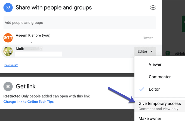The image size is (185, 121).
Task: Click the gray Get link chain icon
Action: pos(8,87)
